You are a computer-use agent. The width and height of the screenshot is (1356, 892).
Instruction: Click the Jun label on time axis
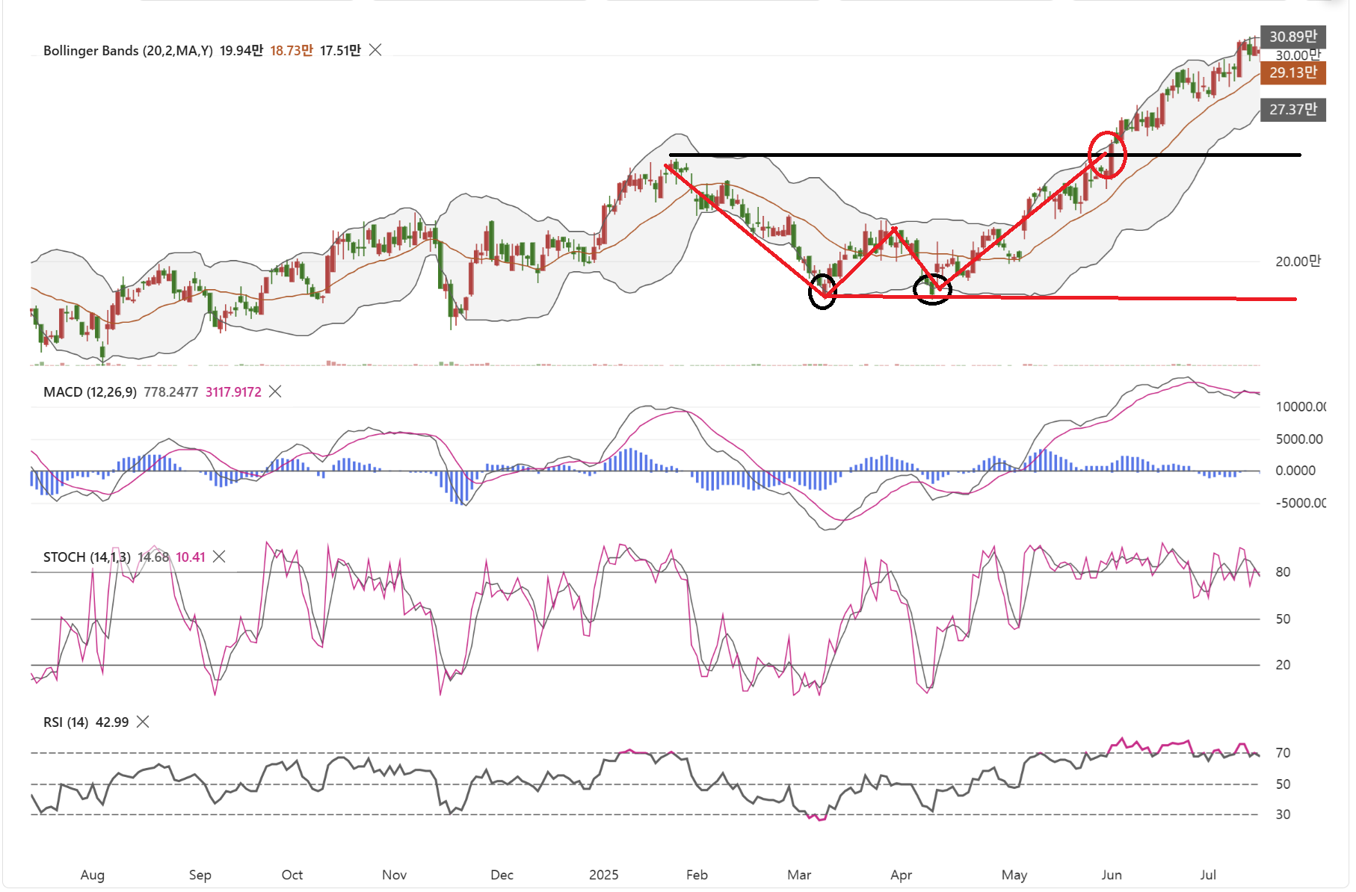tap(1112, 874)
